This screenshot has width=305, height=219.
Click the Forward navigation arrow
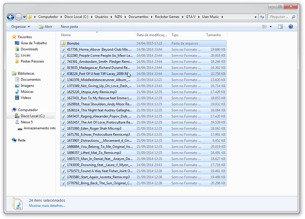[x=19, y=17]
